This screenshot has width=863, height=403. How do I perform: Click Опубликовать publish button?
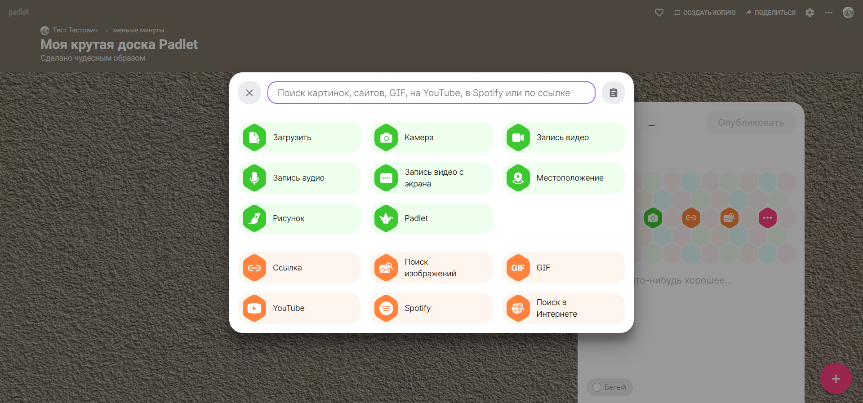(x=751, y=122)
